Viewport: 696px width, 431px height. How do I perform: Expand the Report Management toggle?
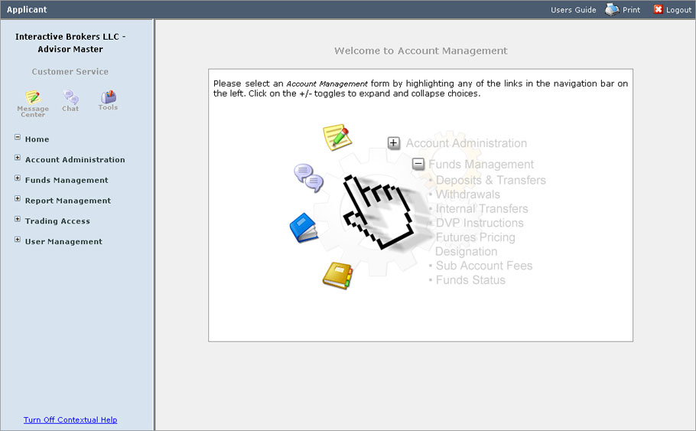tap(18, 198)
